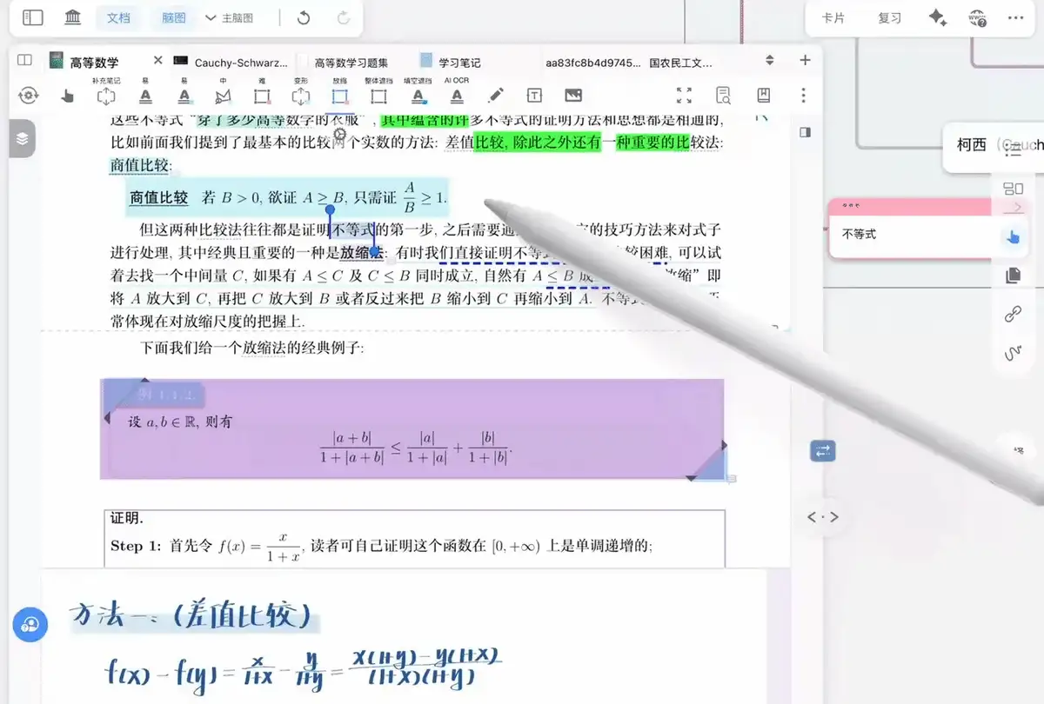Select the AI OCR underline tool

457,92
